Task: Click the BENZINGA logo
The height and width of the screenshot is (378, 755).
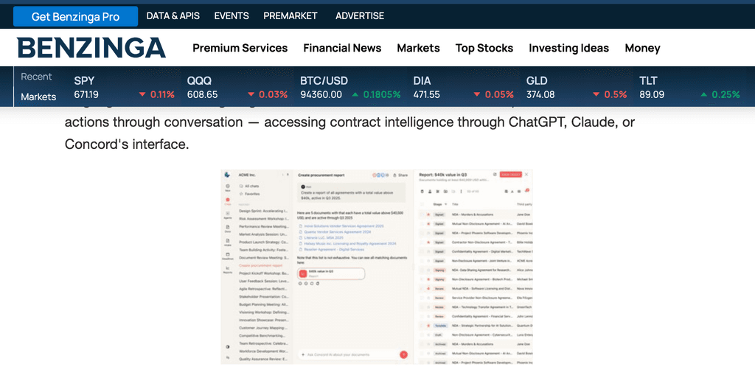Action: 91,48
